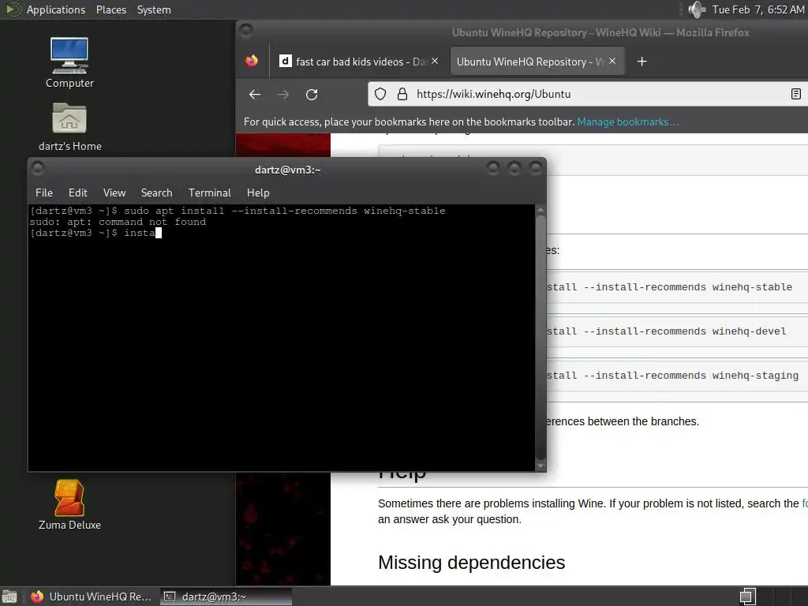Screen dimensions: 808x606
Task: Reload the WineHQ wiki page
Action: (311, 95)
